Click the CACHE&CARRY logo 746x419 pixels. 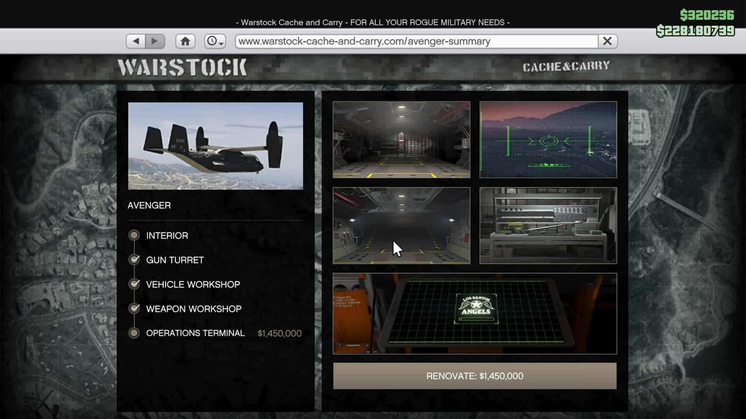[567, 66]
